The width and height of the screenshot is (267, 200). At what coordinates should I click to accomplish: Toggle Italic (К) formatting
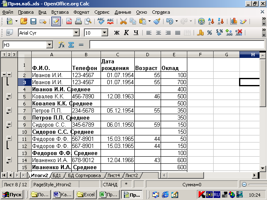126,32
